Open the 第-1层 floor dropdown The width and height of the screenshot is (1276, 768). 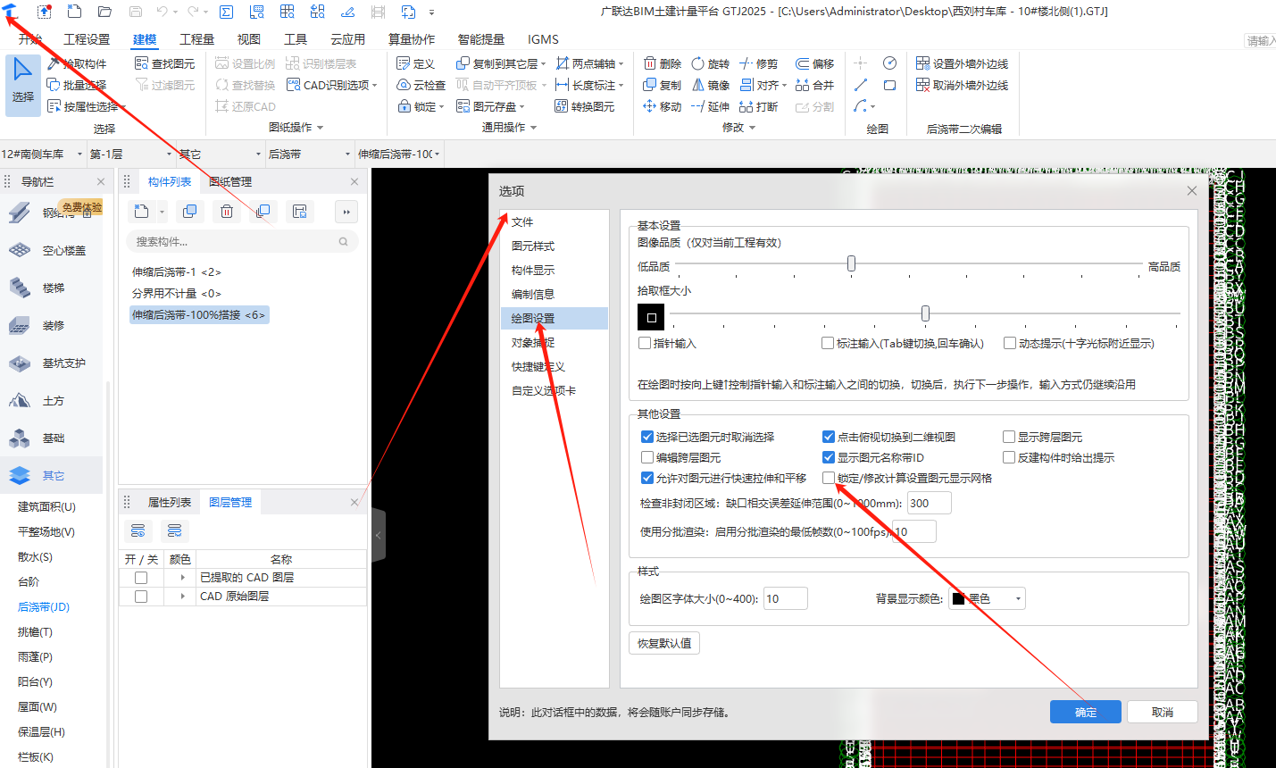pyautogui.click(x=170, y=154)
